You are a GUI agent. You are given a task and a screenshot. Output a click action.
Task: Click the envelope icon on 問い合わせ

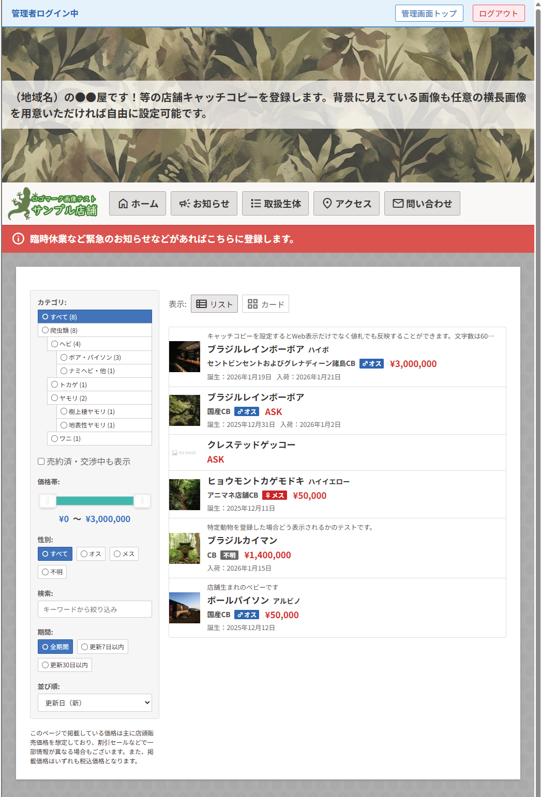click(398, 204)
